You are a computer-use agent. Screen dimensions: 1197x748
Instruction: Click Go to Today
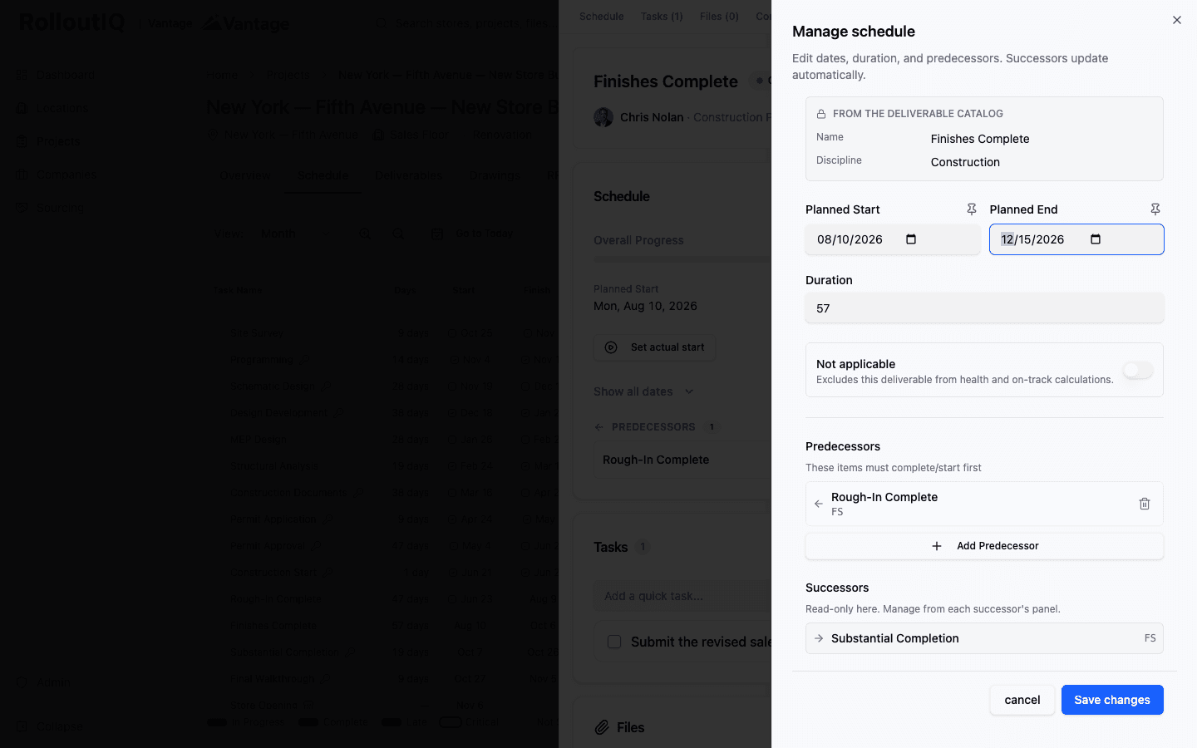[473, 234]
